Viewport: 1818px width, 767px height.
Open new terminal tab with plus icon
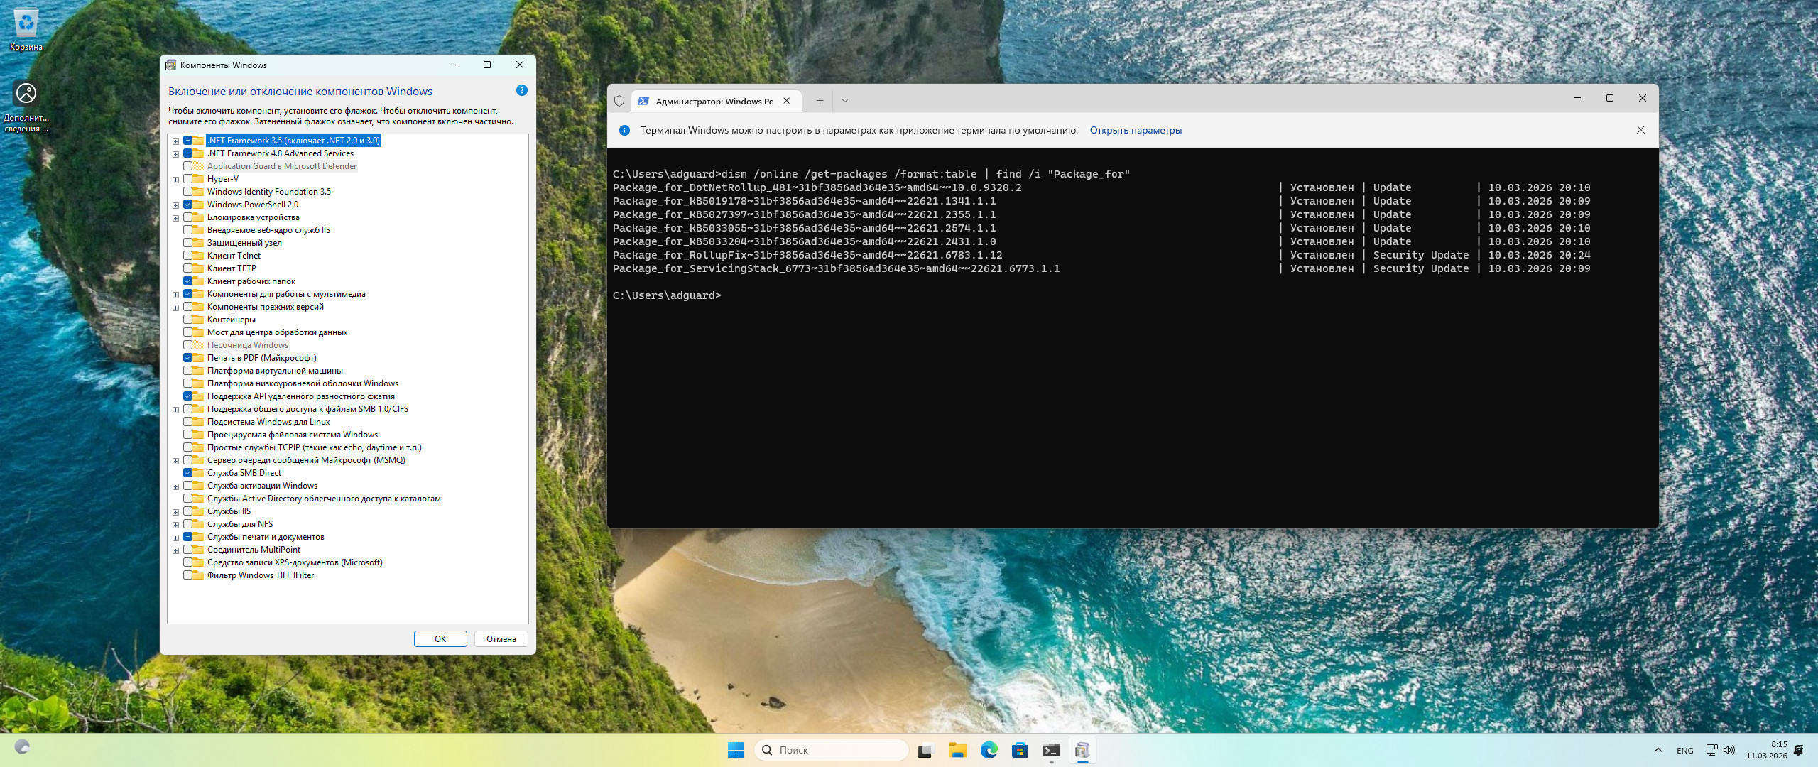820,101
